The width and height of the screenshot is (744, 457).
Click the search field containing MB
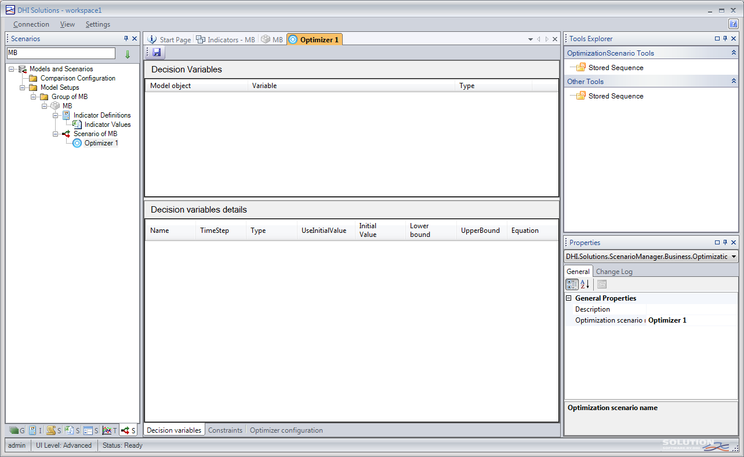pyautogui.click(x=61, y=53)
